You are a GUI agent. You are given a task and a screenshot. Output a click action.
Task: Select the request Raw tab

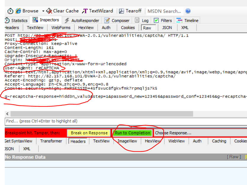(148, 28)
